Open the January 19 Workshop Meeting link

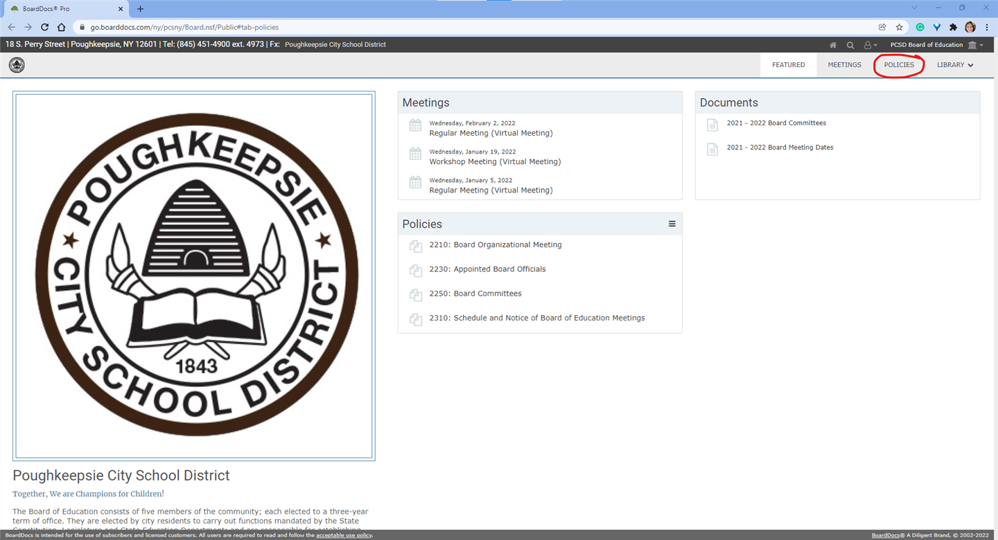(x=495, y=162)
